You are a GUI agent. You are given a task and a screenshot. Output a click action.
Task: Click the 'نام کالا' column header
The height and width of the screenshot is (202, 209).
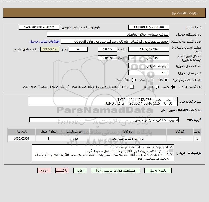click(128, 132)
